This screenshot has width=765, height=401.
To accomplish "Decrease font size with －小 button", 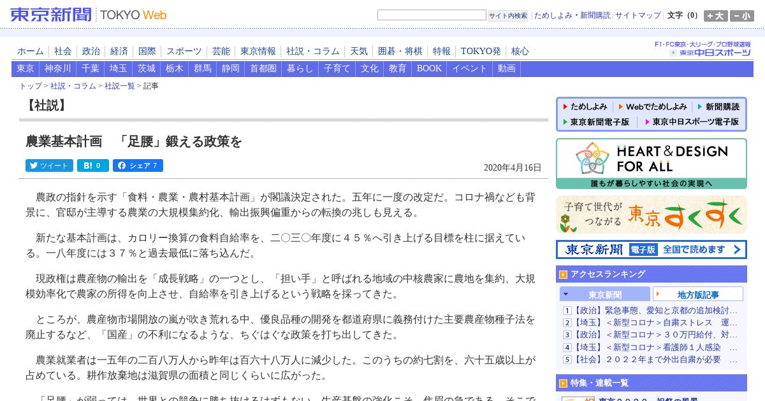I will tap(741, 16).
